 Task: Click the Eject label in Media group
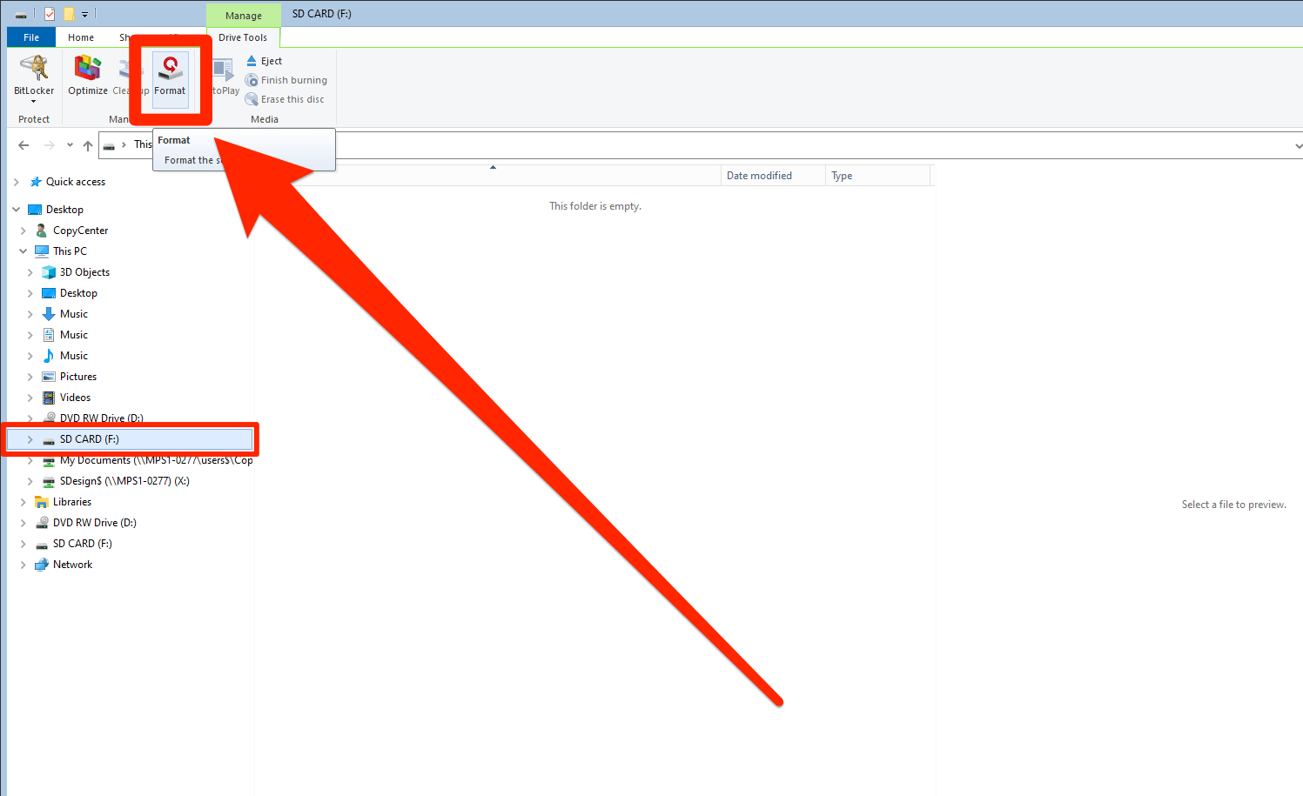pos(272,61)
